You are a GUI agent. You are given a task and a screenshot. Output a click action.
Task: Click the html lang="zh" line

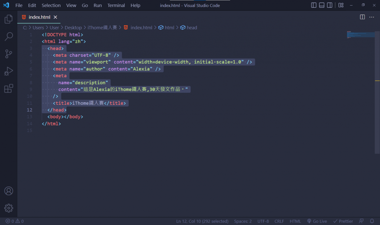click(x=64, y=42)
